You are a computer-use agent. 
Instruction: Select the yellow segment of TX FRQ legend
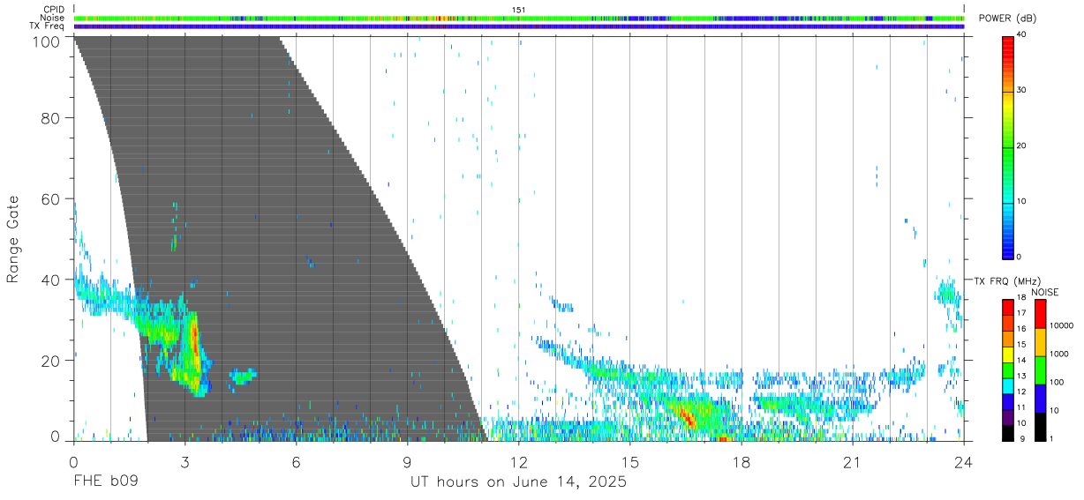point(1008,354)
